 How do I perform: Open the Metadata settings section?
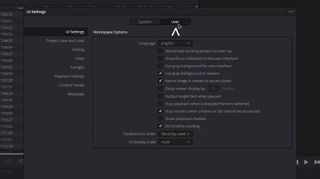(x=76, y=94)
